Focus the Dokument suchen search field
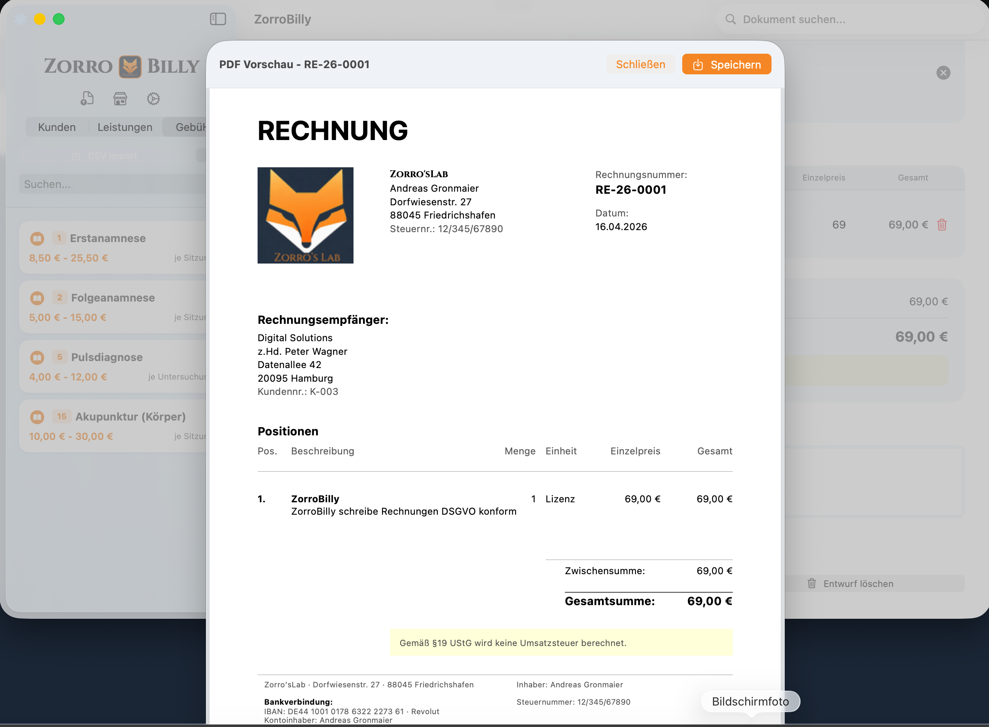This screenshot has height=727, width=989. tap(850, 19)
